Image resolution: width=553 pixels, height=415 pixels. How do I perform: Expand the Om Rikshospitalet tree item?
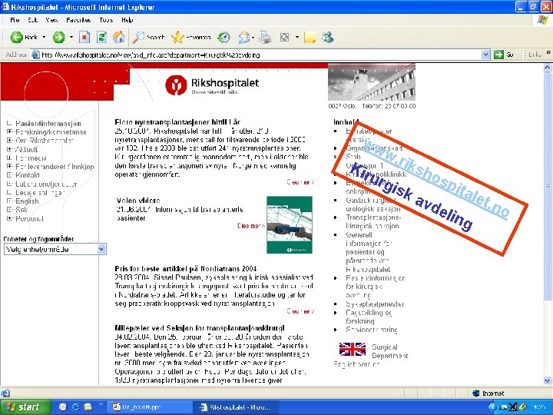tap(9, 141)
